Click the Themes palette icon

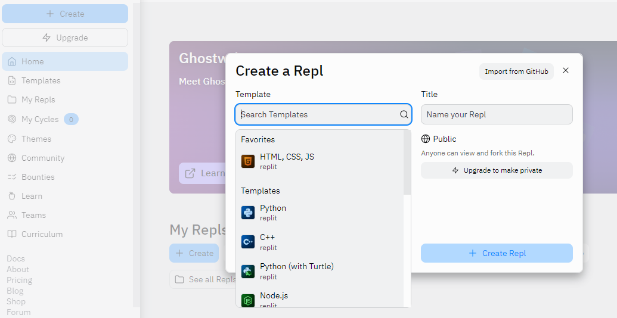tap(12, 139)
